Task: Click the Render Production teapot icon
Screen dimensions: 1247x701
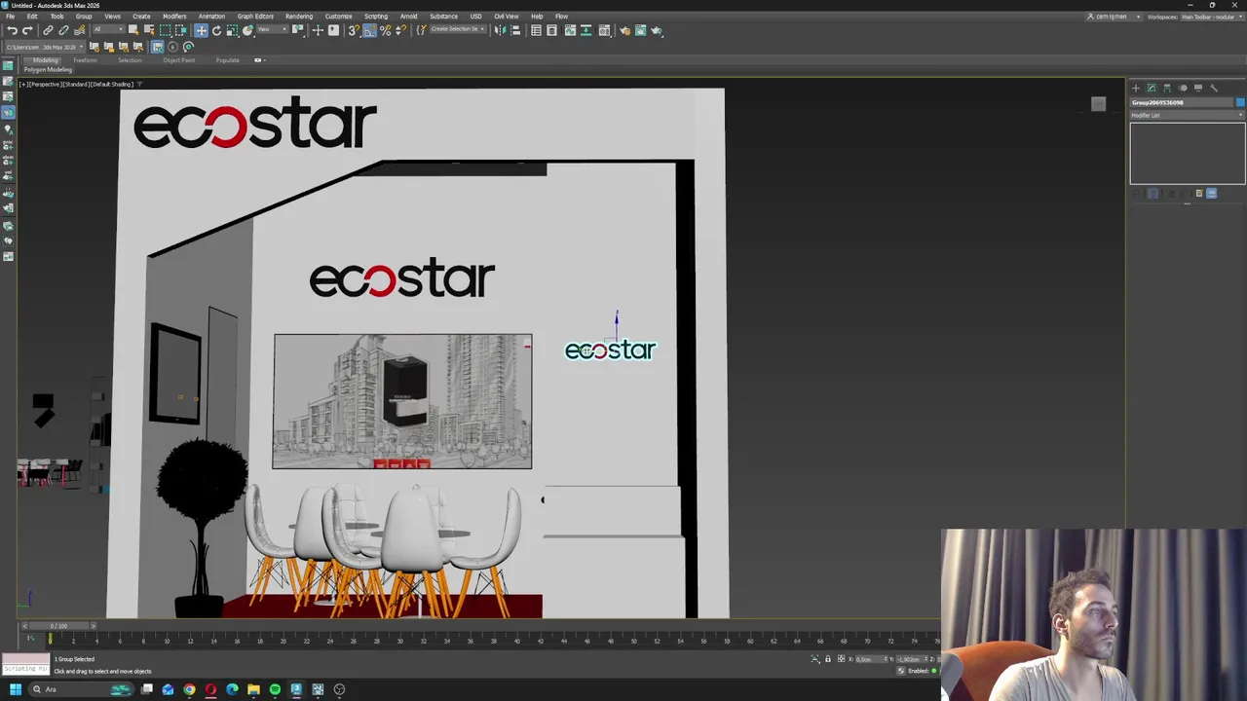Action: point(656,30)
